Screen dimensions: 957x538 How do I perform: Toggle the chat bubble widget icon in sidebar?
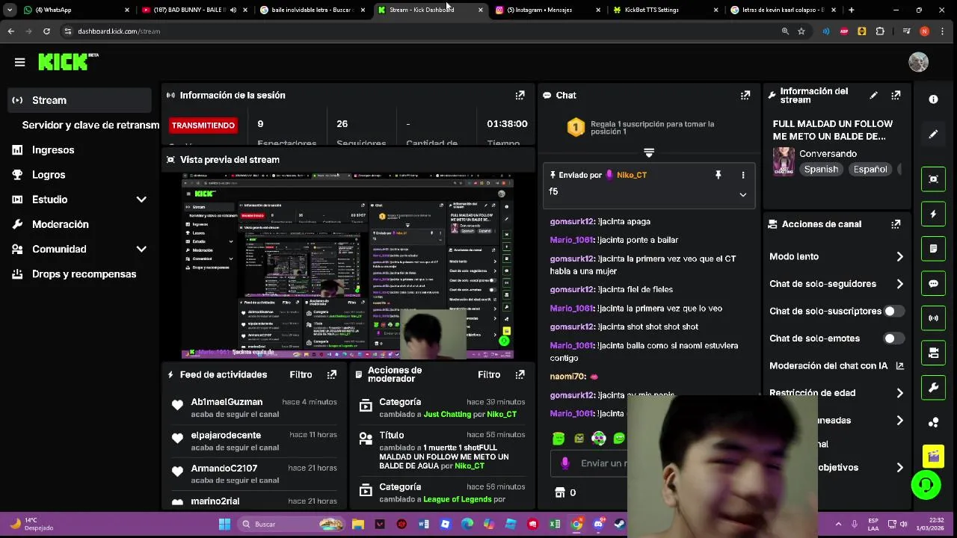click(933, 284)
